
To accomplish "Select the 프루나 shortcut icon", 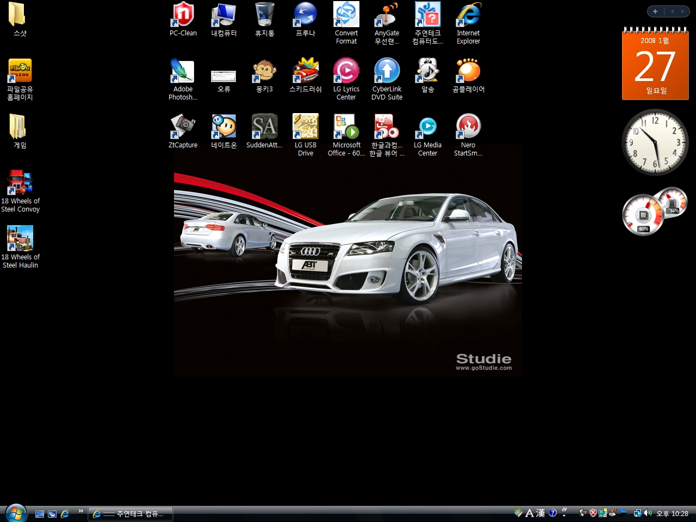I will pos(306,20).
